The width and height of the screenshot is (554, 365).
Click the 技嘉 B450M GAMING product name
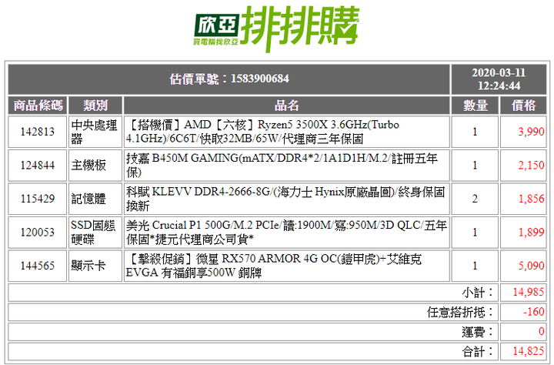click(282, 165)
